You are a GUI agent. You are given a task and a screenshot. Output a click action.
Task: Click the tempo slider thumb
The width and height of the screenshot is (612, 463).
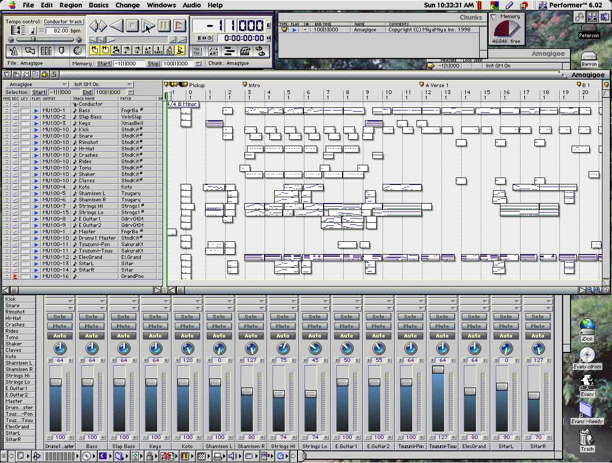[x=33, y=39]
